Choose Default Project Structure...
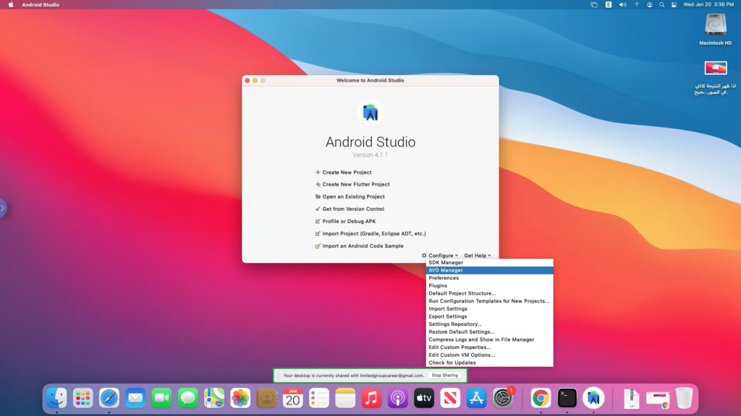Screen dimensions: 741x416 (490, 293)
